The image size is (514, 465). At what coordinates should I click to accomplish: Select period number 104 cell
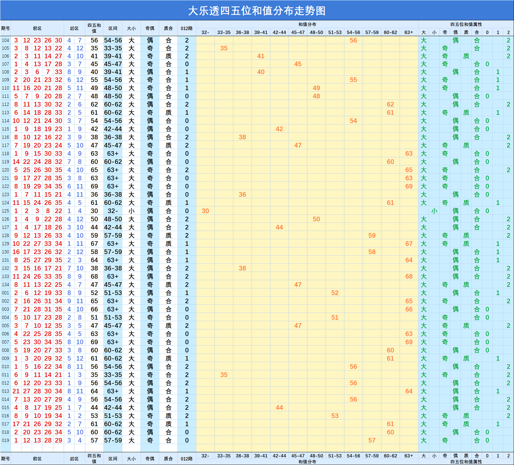(5, 40)
